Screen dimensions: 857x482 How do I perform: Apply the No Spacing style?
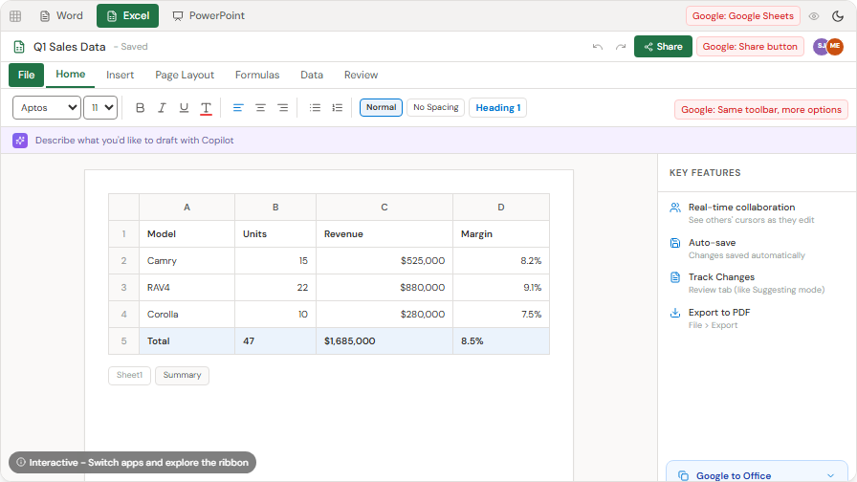pyautogui.click(x=435, y=107)
